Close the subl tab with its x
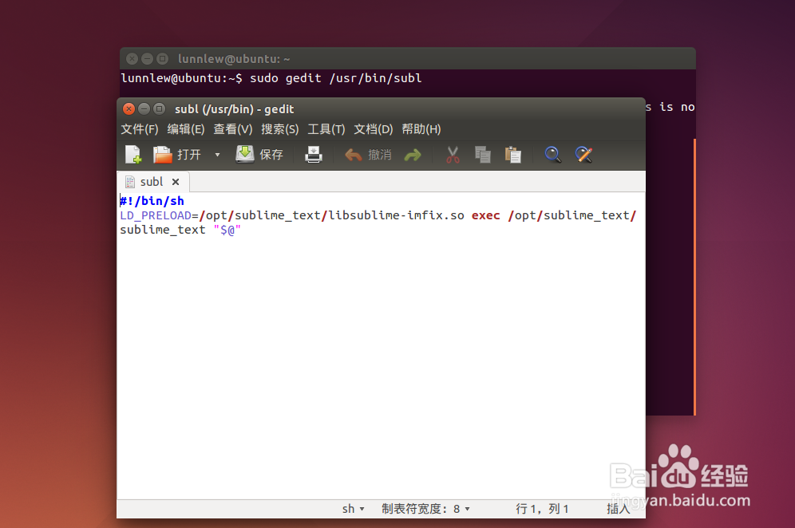This screenshot has height=528, width=795. [176, 181]
